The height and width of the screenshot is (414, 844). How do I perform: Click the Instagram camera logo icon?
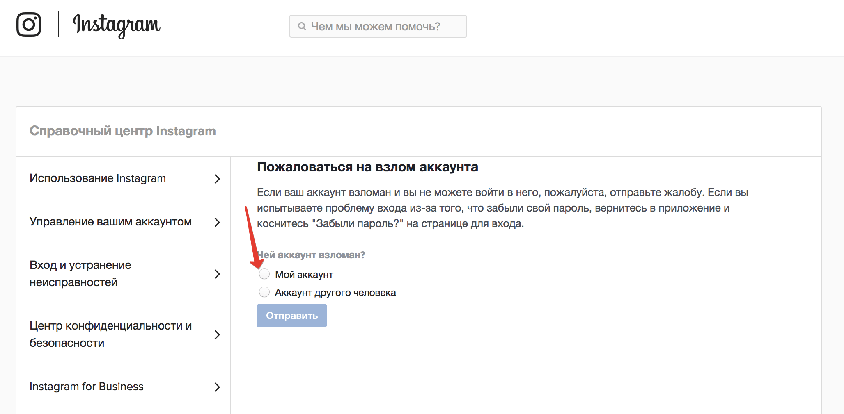[x=29, y=25]
